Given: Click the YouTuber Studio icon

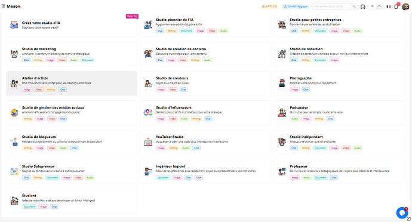Looking at the screenshot, I should point(148,142).
